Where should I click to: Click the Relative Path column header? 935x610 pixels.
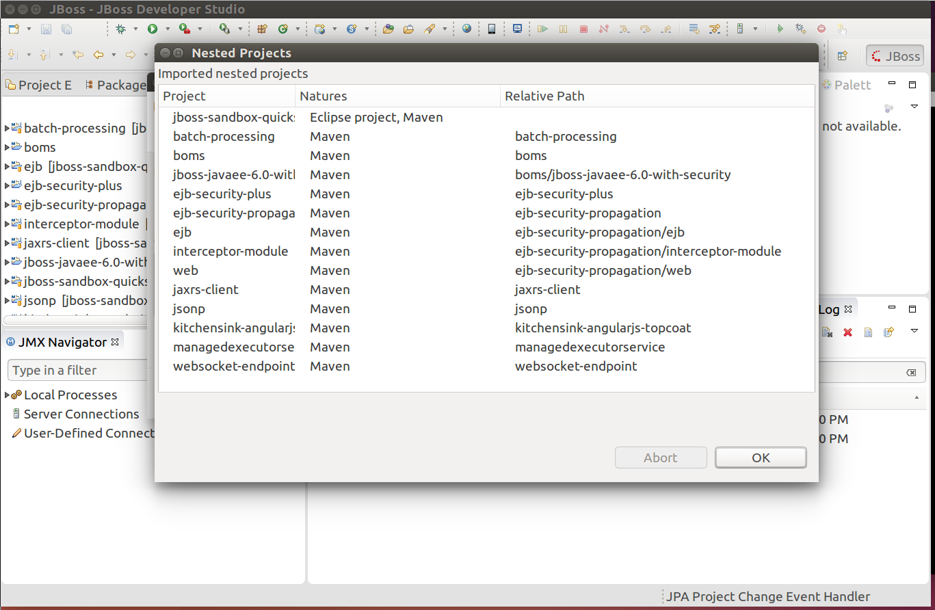pos(657,96)
